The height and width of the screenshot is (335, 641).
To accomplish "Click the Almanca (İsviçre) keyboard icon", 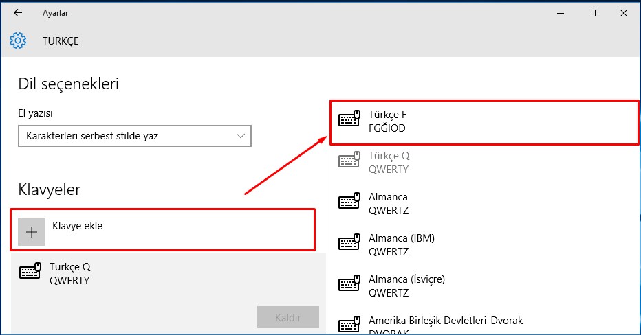I will 349,285.
